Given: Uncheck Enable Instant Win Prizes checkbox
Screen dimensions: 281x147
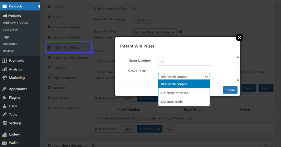Looking at the screenshot, I should coord(134,9).
